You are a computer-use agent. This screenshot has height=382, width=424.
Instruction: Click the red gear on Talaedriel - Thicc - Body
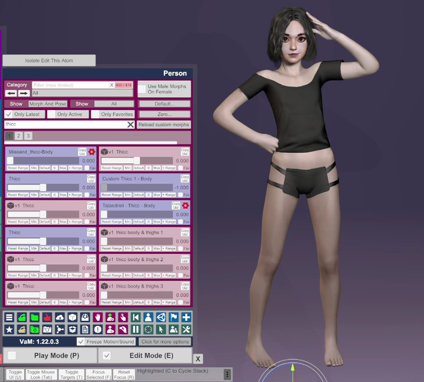pyautogui.click(x=186, y=205)
